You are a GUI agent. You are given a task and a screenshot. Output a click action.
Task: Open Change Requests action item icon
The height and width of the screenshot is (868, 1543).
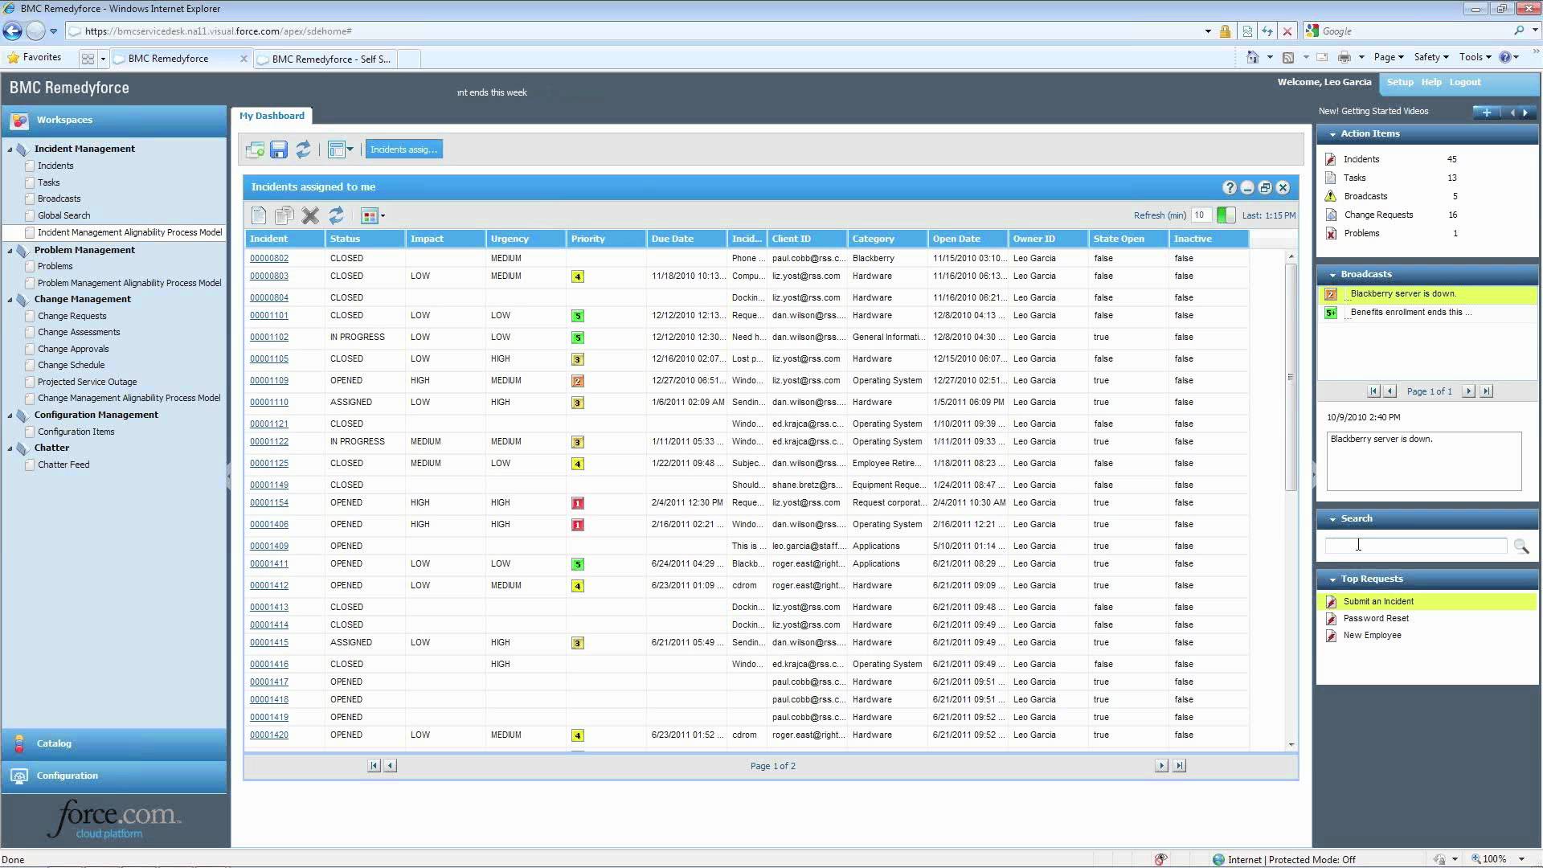tap(1331, 215)
